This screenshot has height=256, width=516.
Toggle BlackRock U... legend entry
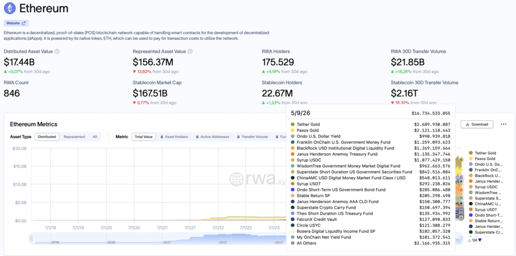click(x=485, y=176)
